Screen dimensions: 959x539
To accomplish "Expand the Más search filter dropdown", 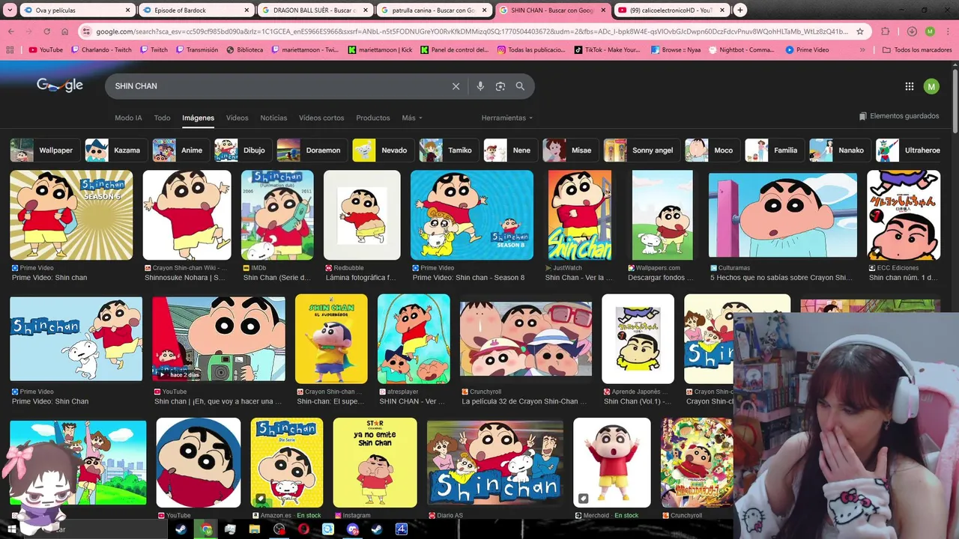I will coord(412,118).
